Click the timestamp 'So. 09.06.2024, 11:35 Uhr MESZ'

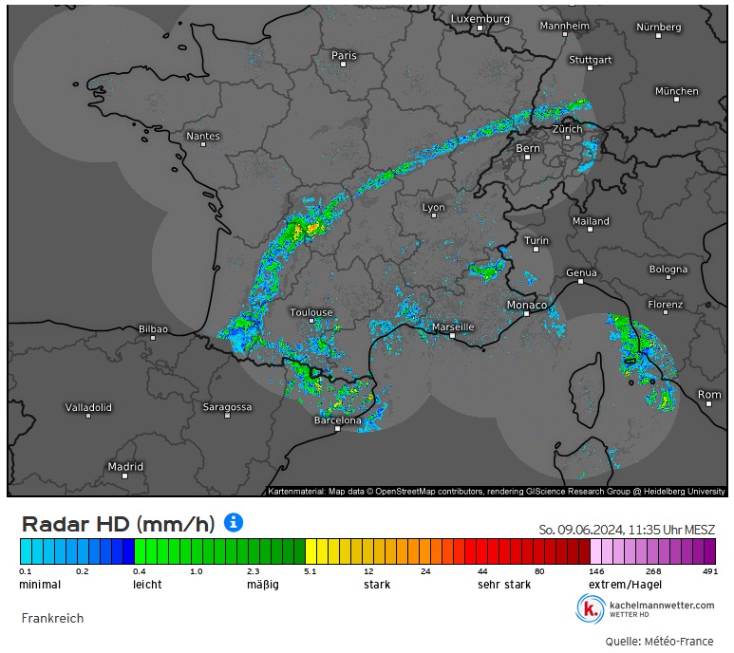(627, 530)
